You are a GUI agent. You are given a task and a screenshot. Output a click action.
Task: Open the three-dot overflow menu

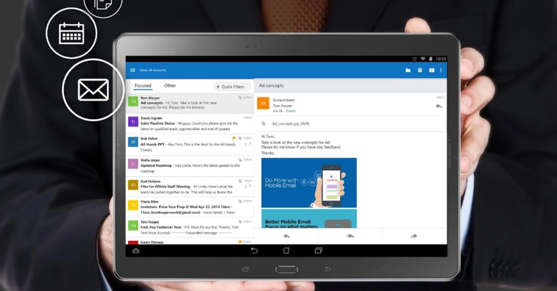click(441, 70)
